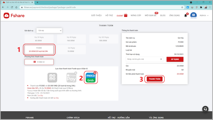Reload the browser page
213x120 pixels.
click(x=12, y=7)
